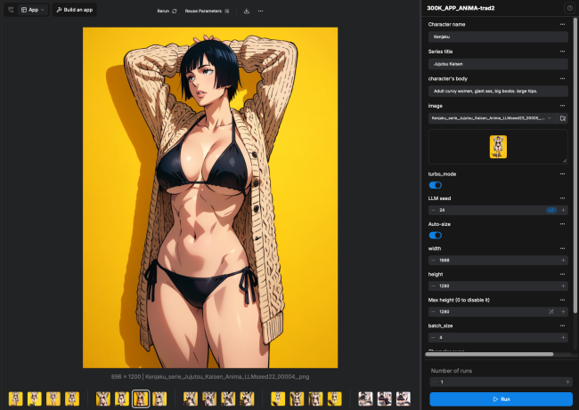Viewport: 579px width, 410px height.
Task: Open the options menu for character's body
Action: [562, 78]
